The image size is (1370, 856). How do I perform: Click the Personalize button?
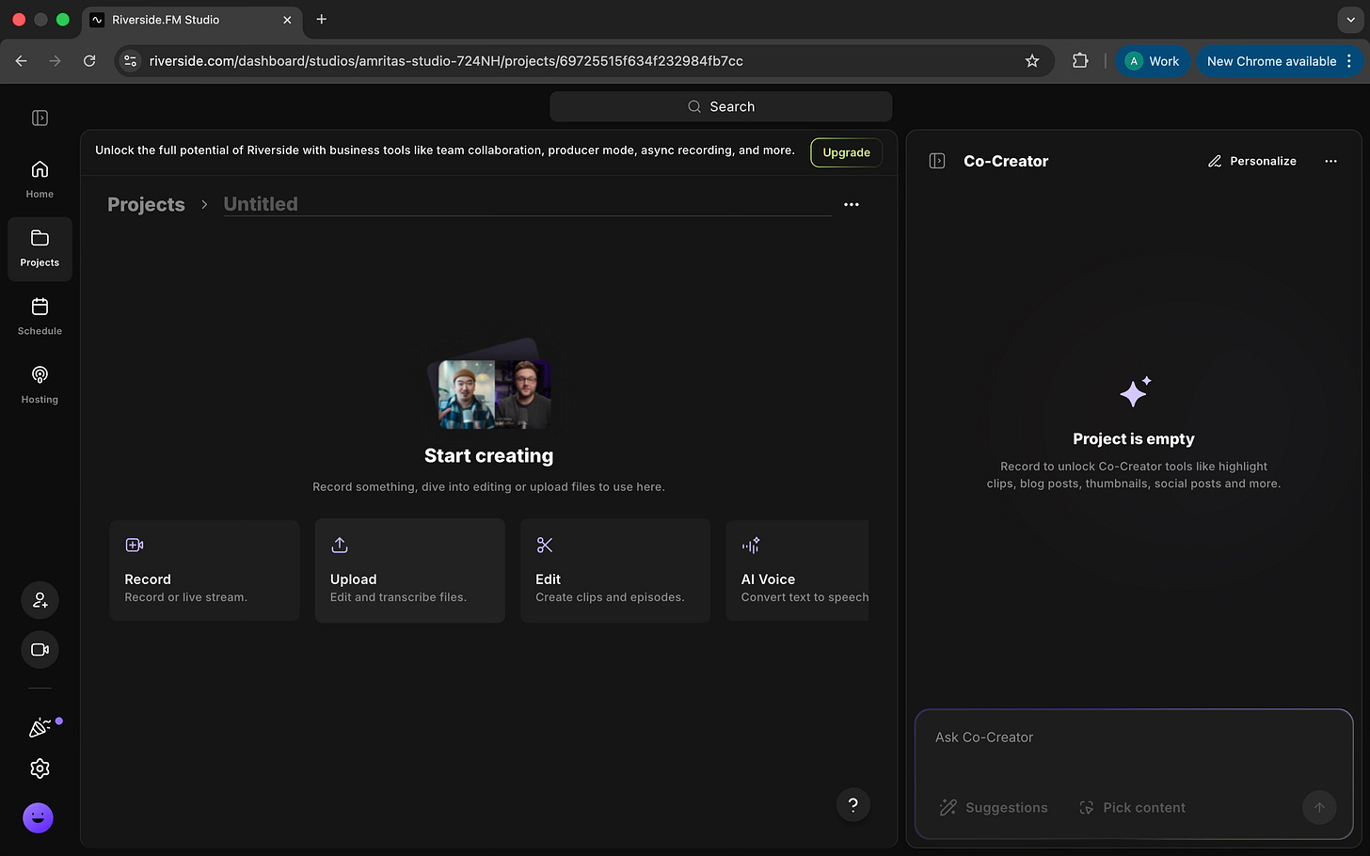pos(1252,161)
